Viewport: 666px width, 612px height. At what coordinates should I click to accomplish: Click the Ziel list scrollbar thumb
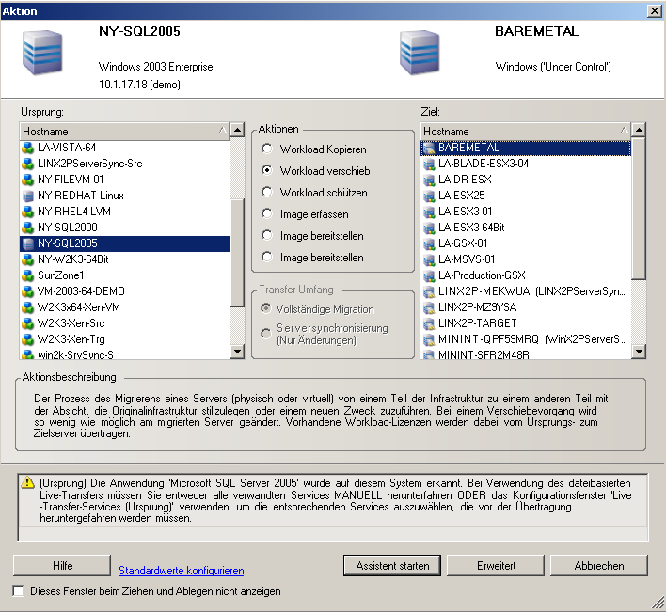coord(639,209)
